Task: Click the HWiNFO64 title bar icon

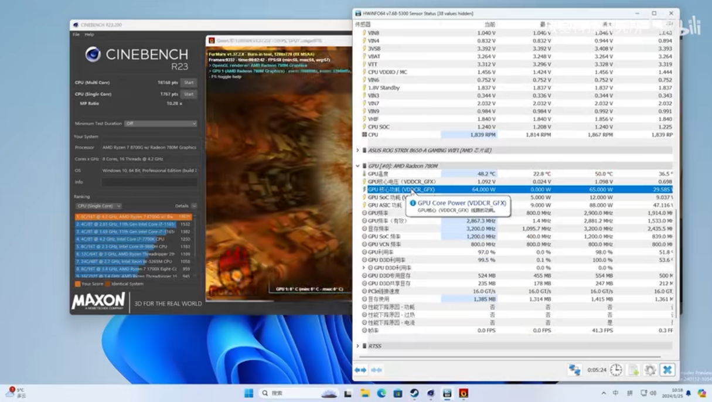Action: 358,13
